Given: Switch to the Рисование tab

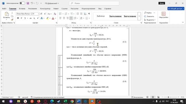Looking at the screenshot, I should coord(33,9).
